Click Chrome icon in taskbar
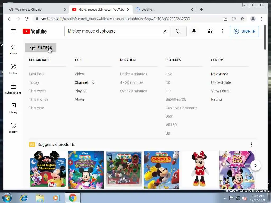The height and width of the screenshot is (203, 271). tap(73, 198)
